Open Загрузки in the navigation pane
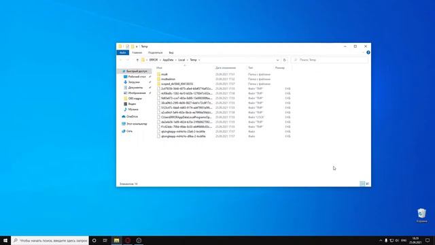The width and height of the screenshot is (435, 245). point(134,82)
